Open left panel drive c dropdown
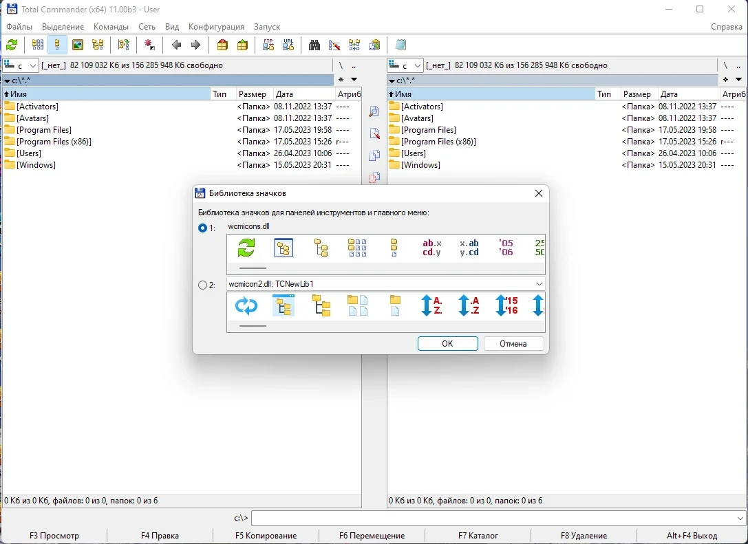 coord(21,65)
